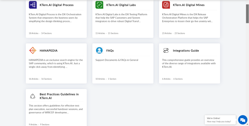Click the vertical scrollbar thumb
This screenshot has width=249, height=126.
click(247, 14)
